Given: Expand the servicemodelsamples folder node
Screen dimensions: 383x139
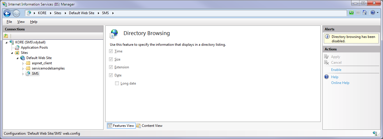Looking at the screenshot, I should point(23,69).
